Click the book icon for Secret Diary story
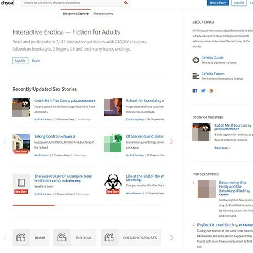Screen dimensions: 253x253 [x=21, y=183]
